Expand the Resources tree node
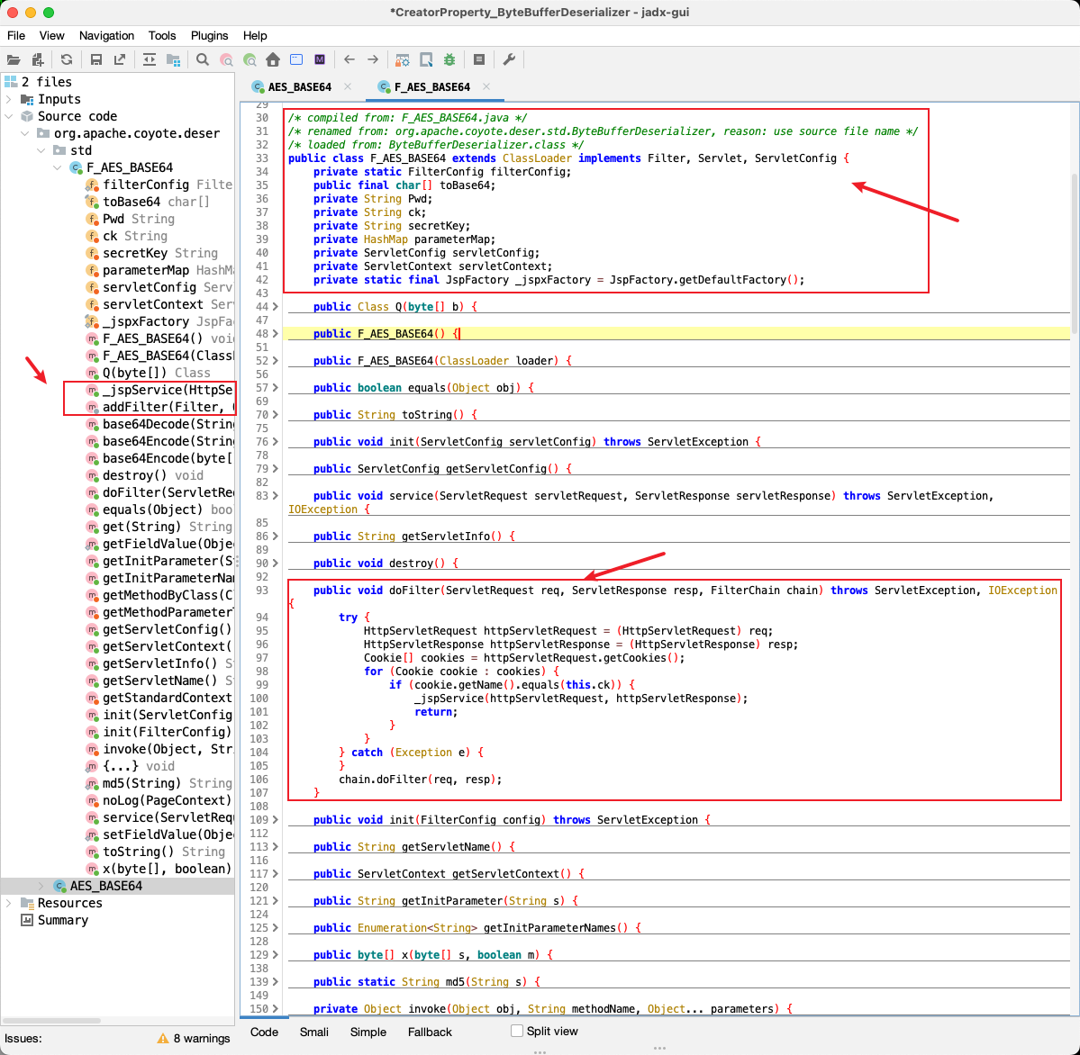 click(x=9, y=903)
